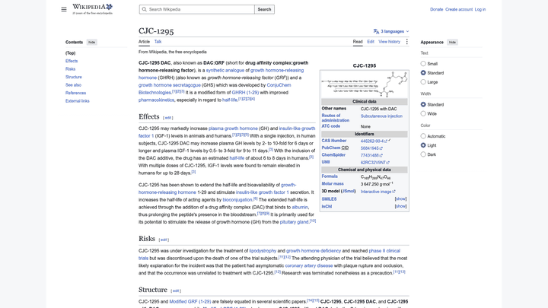This screenshot has height=308, width=548.
Task: Open the ConjuChem Biotechnologies link
Action: click(279, 85)
